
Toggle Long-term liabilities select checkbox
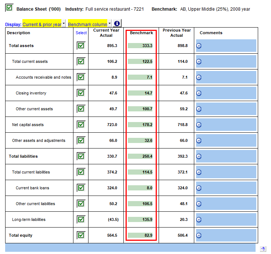click(81, 219)
